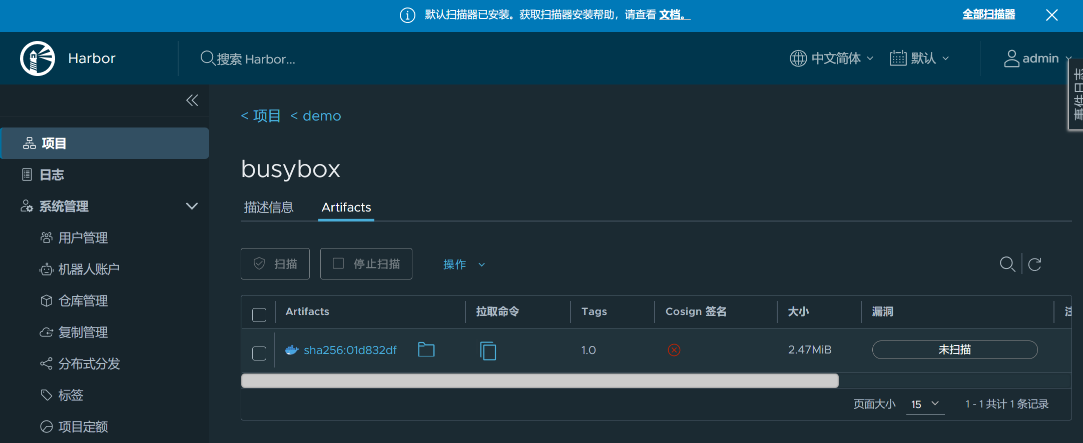The image size is (1083, 443).
Task: Click the 复制管理 cloud icon
Action: [46, 332]
